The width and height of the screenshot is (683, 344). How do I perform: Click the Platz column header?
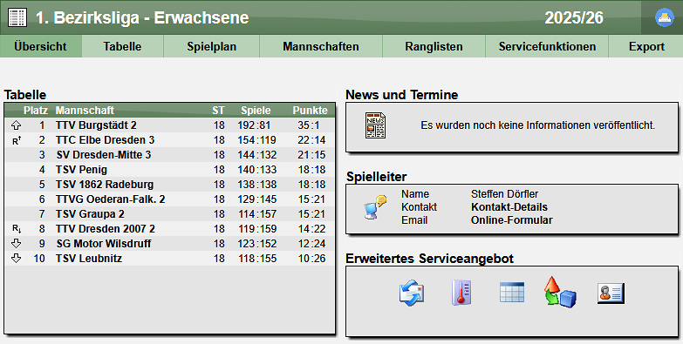[36, 111]
